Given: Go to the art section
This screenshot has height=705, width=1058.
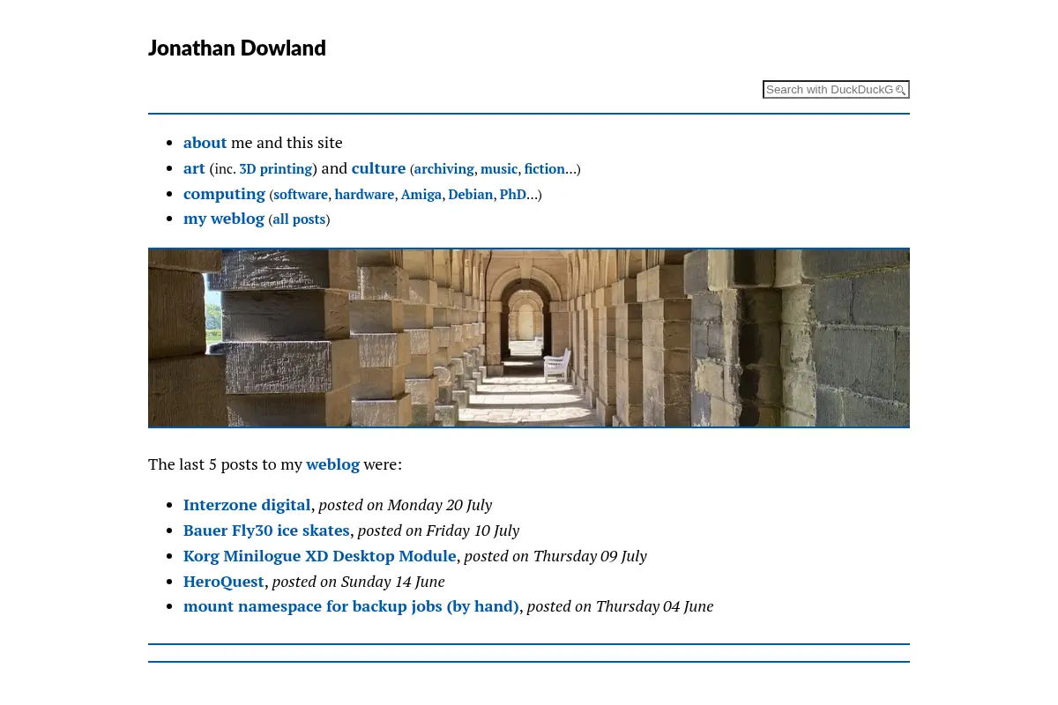Looking at the screenshot, I should click(x=194, y=168).
